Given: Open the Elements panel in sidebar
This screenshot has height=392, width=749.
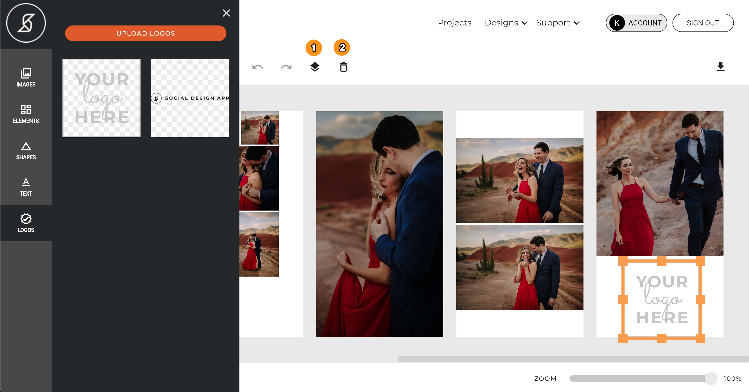Looking at the screenshot, I should coord(26,114).
